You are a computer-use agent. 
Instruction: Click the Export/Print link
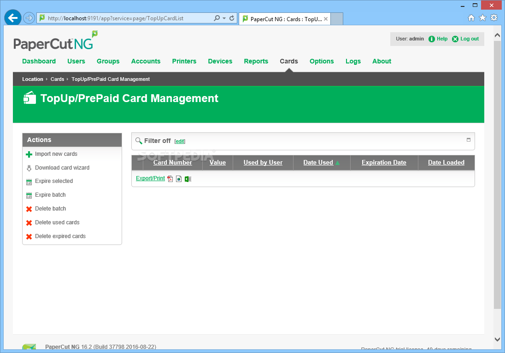(150, 178)
